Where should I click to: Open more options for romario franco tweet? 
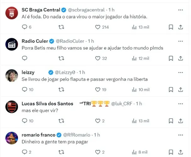click(x=181, y=135)
